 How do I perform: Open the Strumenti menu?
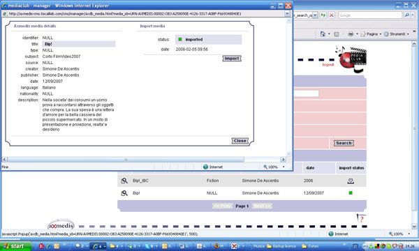pyautogui.click(x=396, y=34)
